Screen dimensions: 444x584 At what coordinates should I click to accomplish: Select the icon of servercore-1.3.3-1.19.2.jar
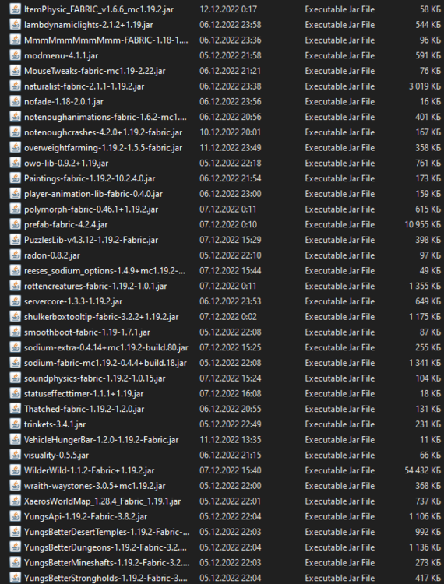point(15,301)
